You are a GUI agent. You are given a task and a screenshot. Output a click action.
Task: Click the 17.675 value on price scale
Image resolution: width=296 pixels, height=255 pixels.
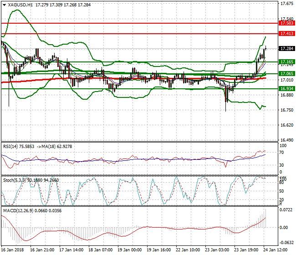tap(286, 4)
